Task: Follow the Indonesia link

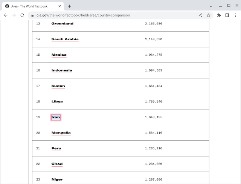Action: pos(62,70)
